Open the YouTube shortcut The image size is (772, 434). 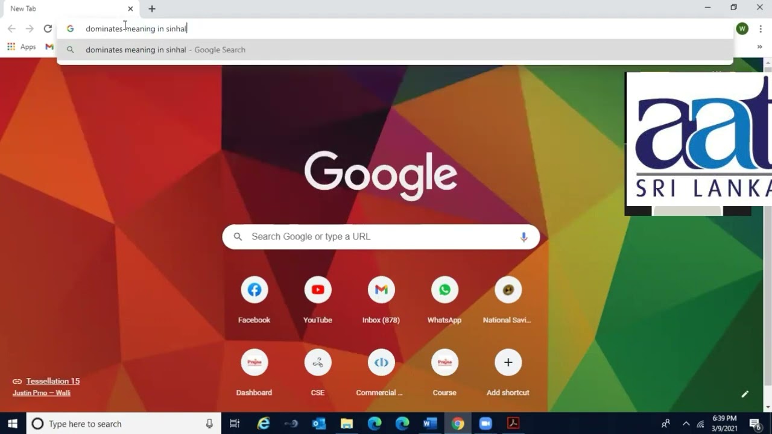click(x=318, y=290)
